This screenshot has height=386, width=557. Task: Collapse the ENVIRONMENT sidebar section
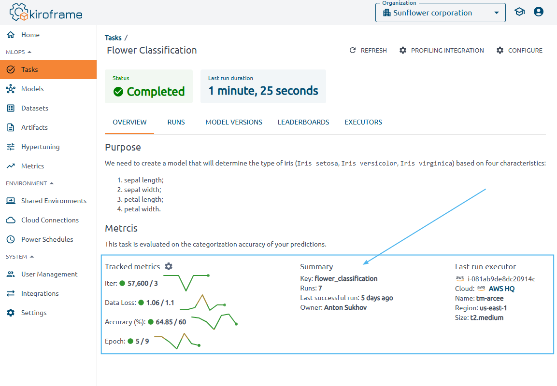point(29,183)
